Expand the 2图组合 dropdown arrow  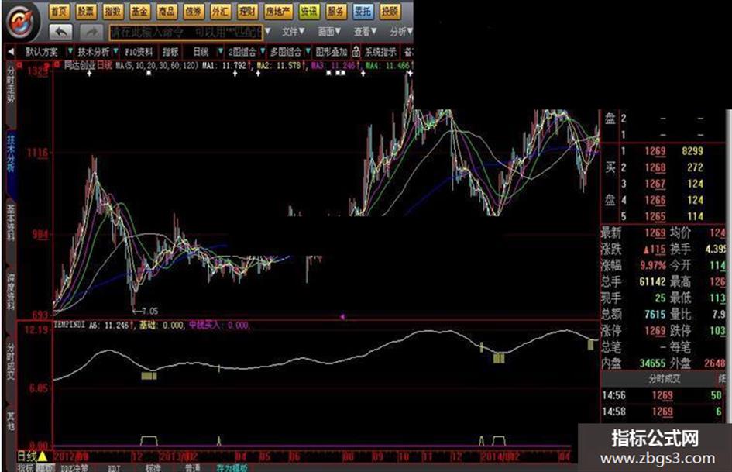point(263,51)
